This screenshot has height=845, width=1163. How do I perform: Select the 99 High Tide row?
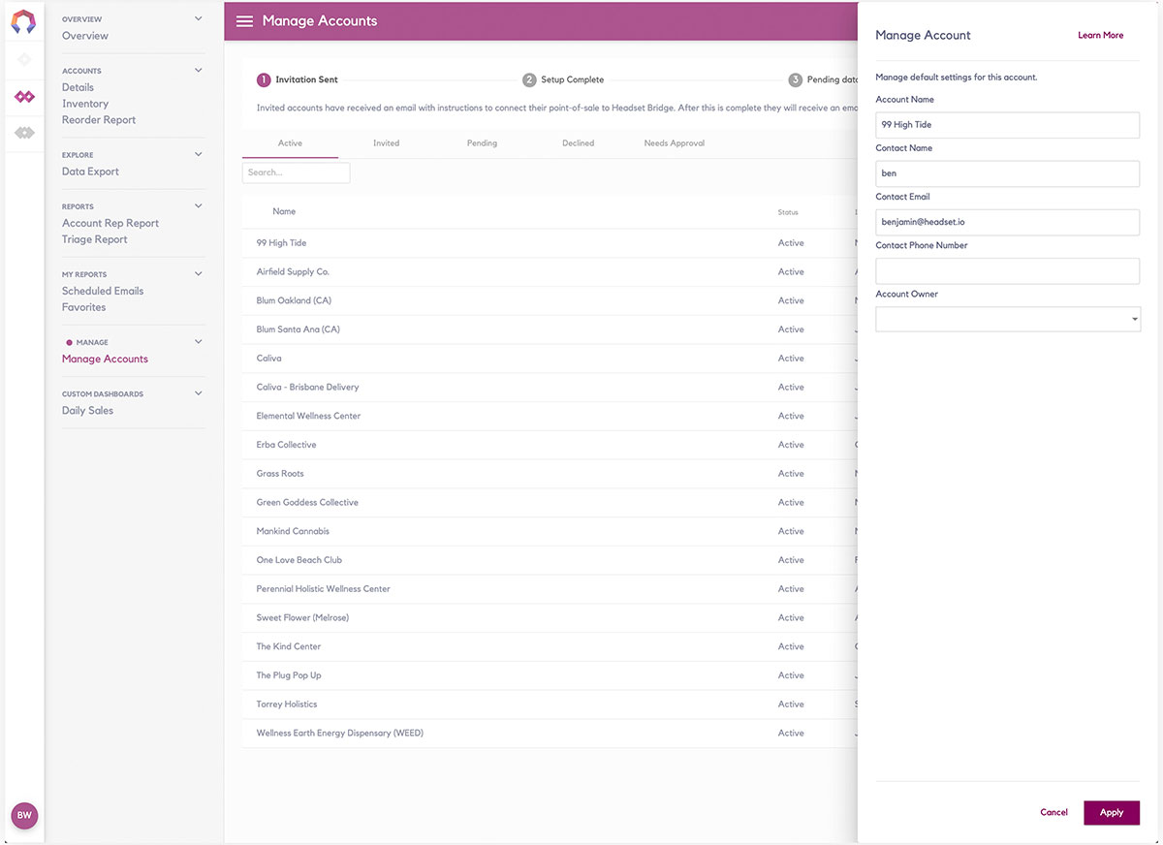550,243
